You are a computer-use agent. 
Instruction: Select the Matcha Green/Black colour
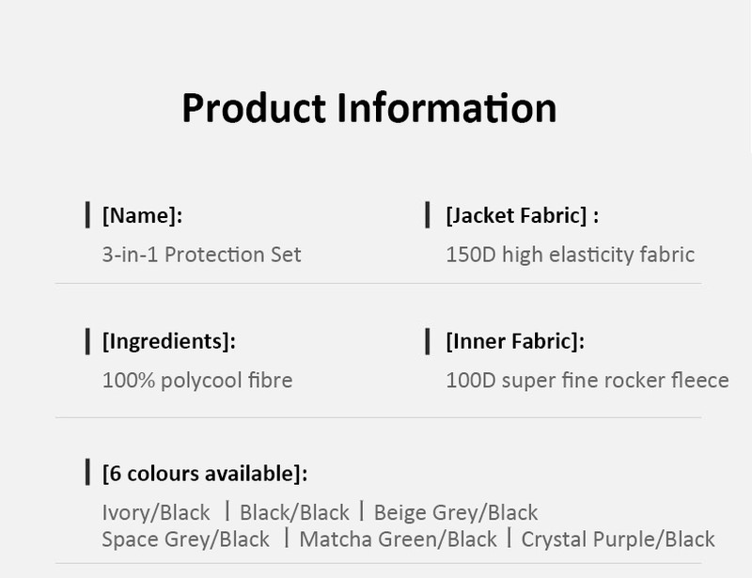[x=398, y=539]
